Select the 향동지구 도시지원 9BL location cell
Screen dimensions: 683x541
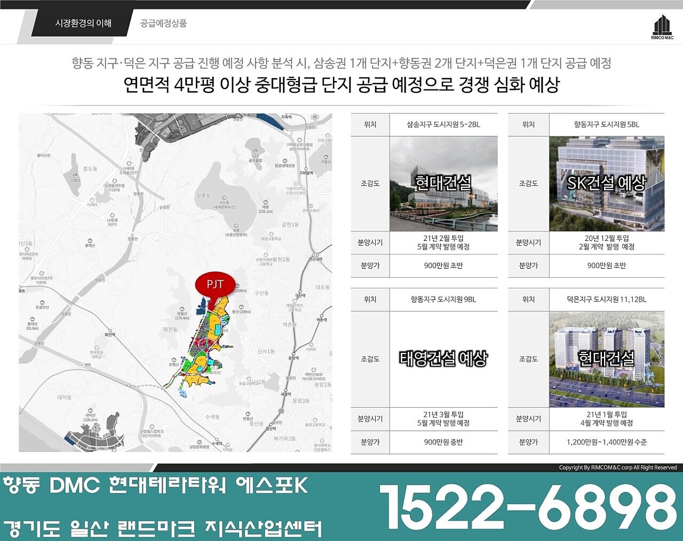(x=443, y=300)
